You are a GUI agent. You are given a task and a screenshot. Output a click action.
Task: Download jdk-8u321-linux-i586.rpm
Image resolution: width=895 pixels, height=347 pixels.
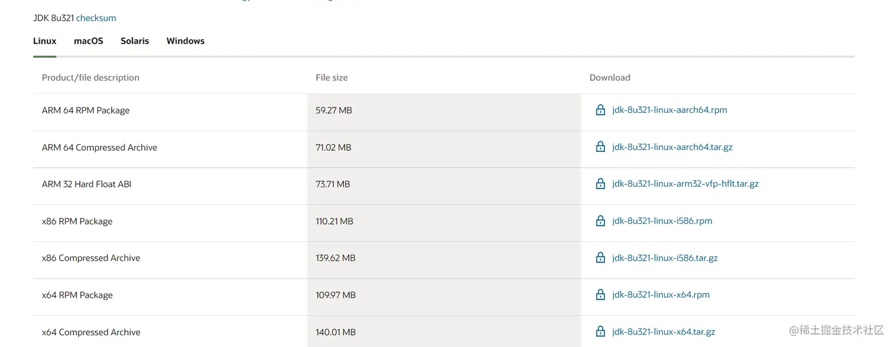[x=662, y=220]
